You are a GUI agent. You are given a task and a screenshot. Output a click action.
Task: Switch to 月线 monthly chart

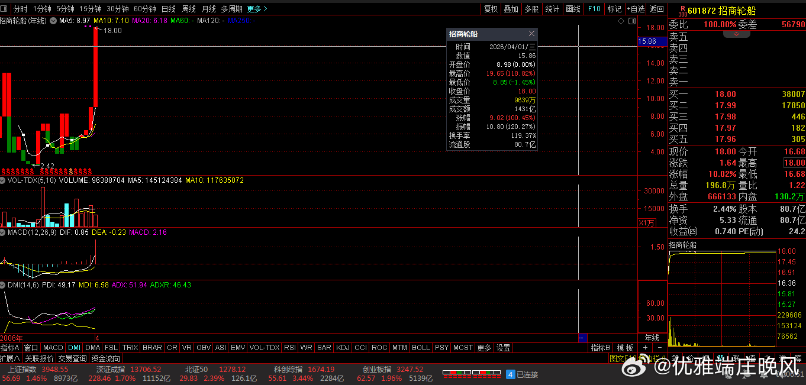208,9
